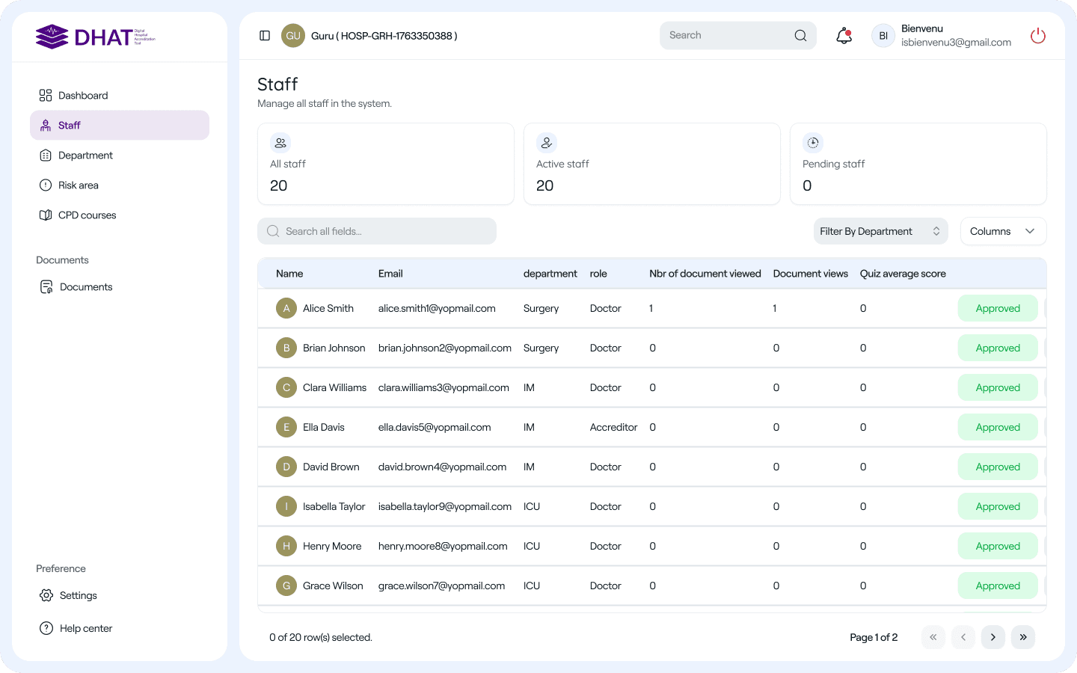Expand the Filter By Department dropdown
Screen dimensions: 1077x673
tap(880, 232)
